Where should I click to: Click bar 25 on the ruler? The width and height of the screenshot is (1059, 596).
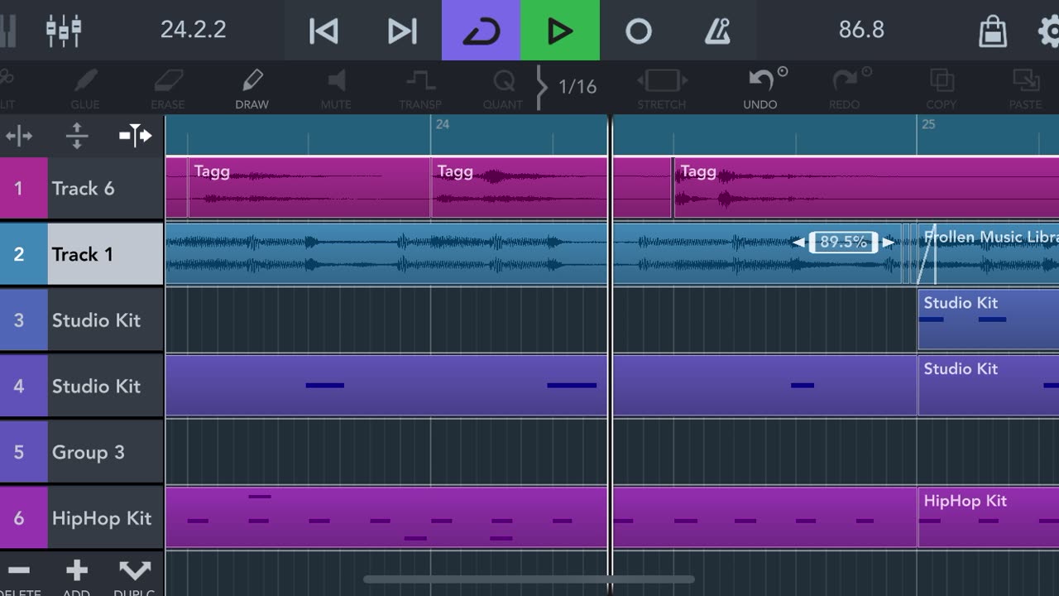point(928,125)
